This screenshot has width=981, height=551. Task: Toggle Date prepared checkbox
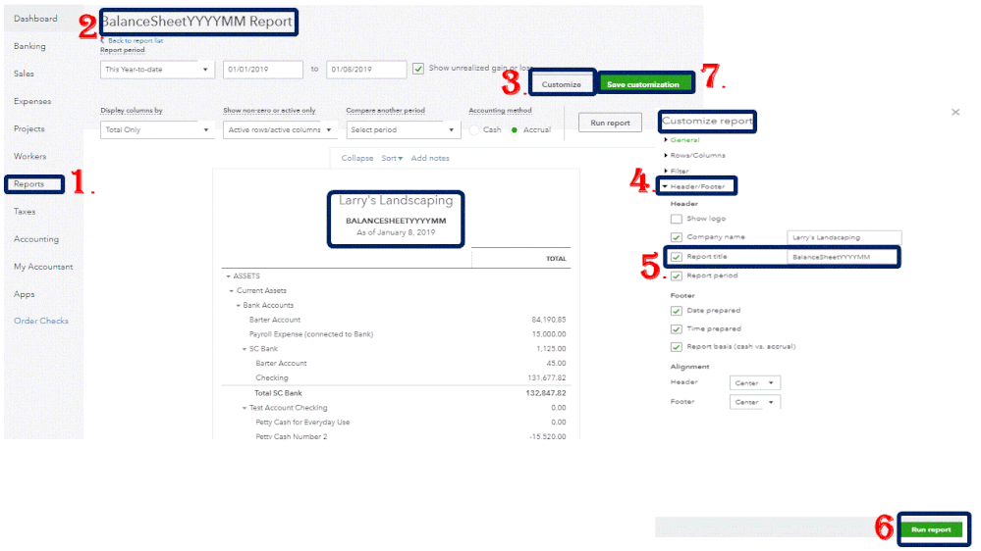(x=677, y=311)
